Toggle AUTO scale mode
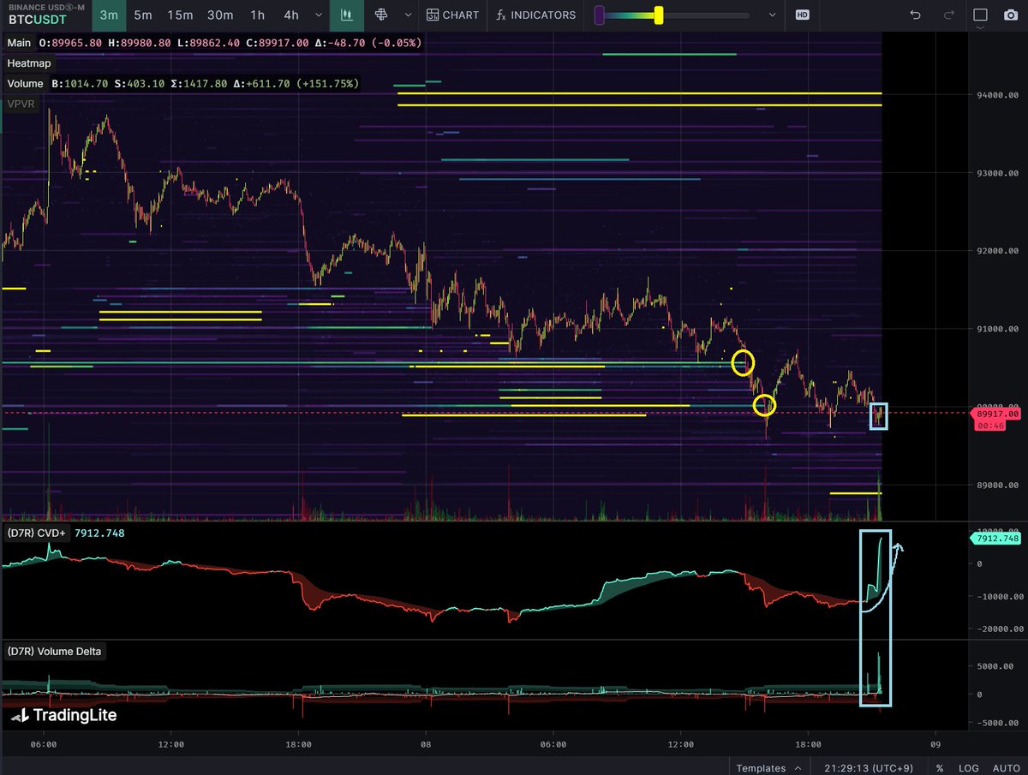 (x=1006, y=768)
